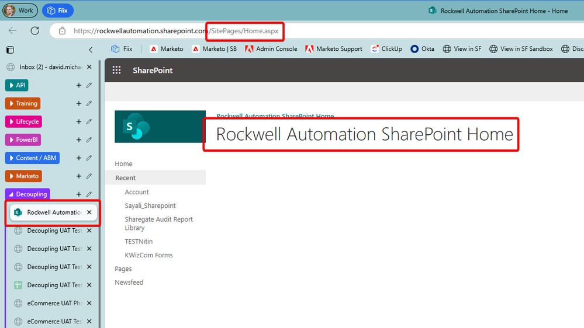Close the eCommerce UAT Ph tab
This screenshot has height=328, width=584.
point(89,303)
